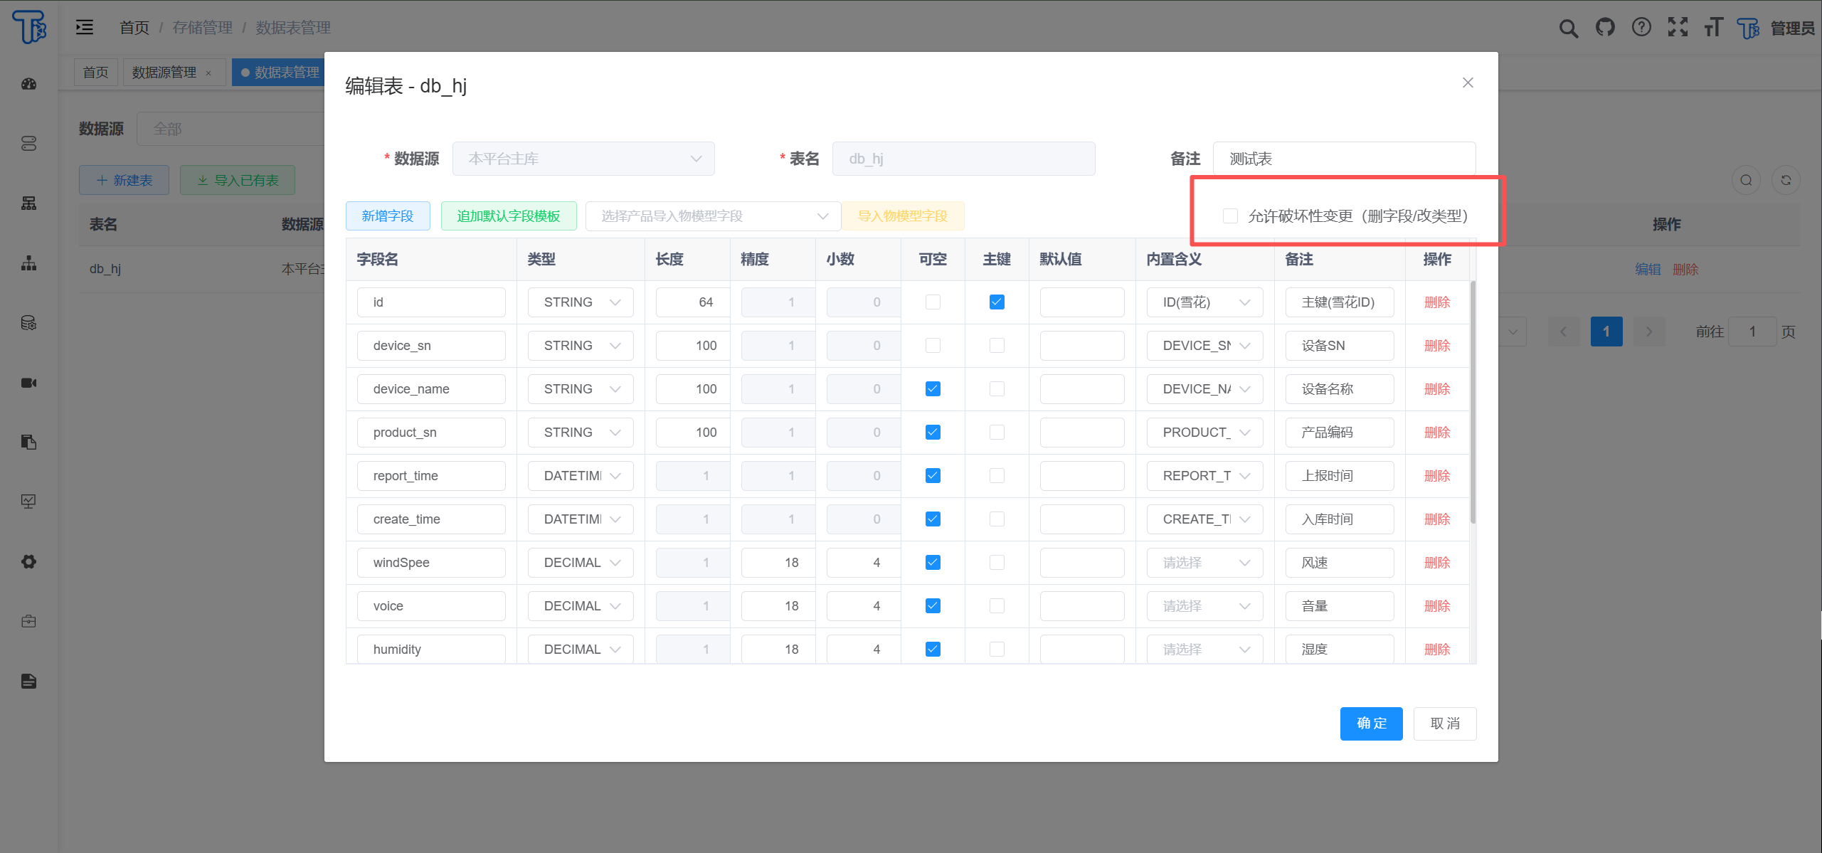This screenshot has height=853, width=1822.
Task: Open 内置含义 dropdown for create_time
Action: 1204,519
